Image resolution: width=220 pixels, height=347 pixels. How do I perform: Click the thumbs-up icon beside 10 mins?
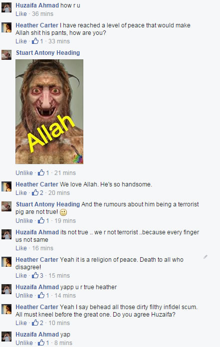point(35,323)
